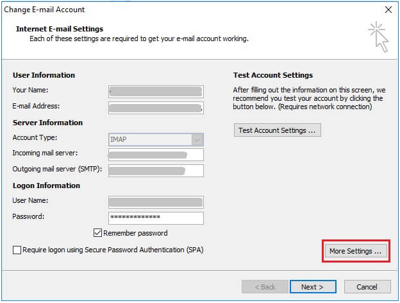This screenshot has height=303, width=400.
Task: Click the Password field
Action: click(x=156, y=218)
